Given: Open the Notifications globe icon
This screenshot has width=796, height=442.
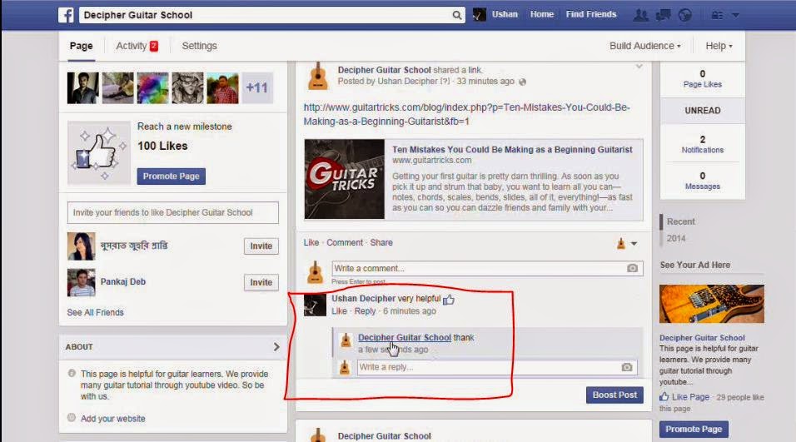Looking at the screenshot, I should (684, 15).
